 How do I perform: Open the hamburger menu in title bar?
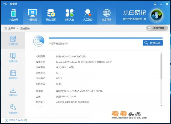(155, 4)
